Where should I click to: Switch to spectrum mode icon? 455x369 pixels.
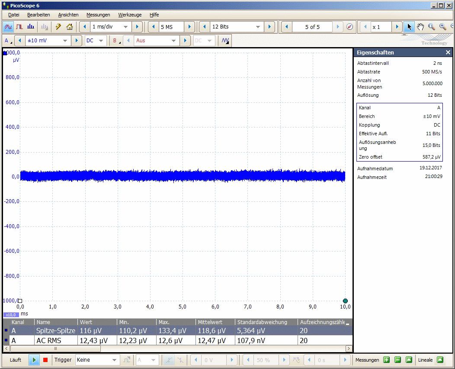tap(31, 27)
